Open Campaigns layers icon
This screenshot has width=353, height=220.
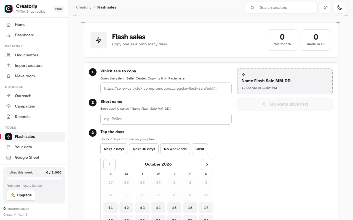pos(9,106)
